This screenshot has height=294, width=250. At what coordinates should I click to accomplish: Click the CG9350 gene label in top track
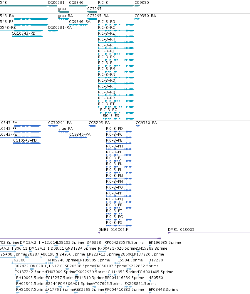142,3
